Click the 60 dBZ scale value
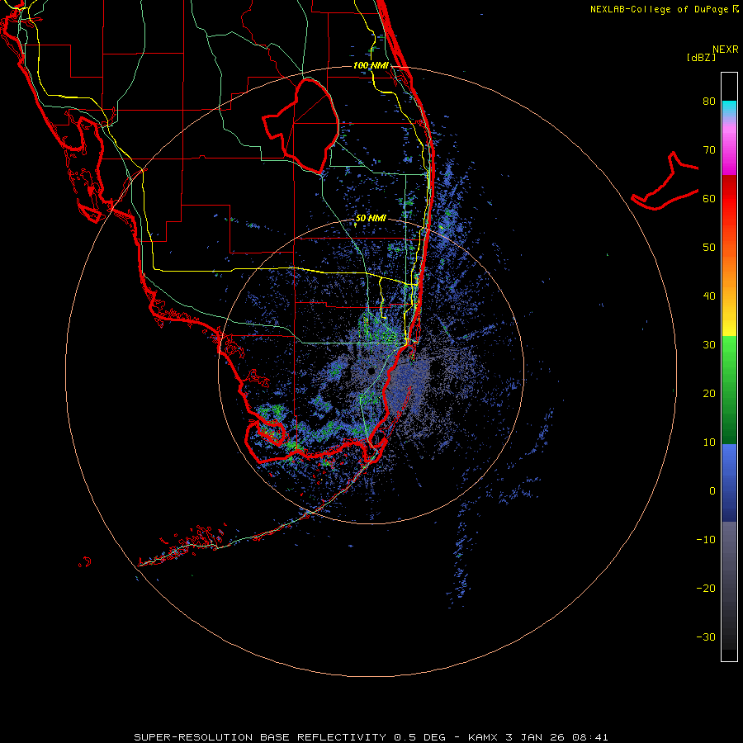The height and width of the screenshot is (743, 743). click(x=709, y=199)
